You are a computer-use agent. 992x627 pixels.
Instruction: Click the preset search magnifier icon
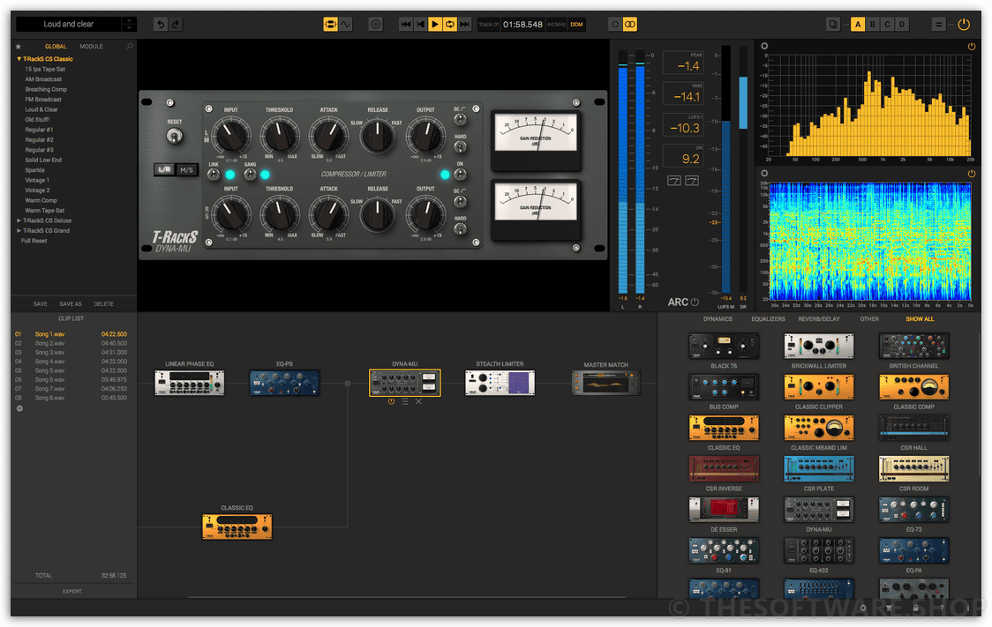click(130, 46)
